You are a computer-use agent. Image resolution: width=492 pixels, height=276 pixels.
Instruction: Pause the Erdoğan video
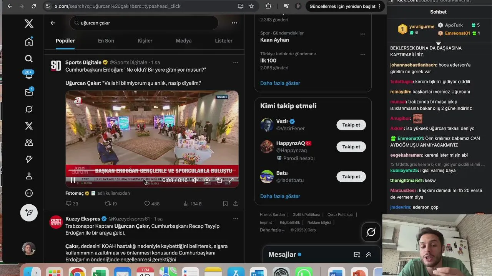(73, 180)
